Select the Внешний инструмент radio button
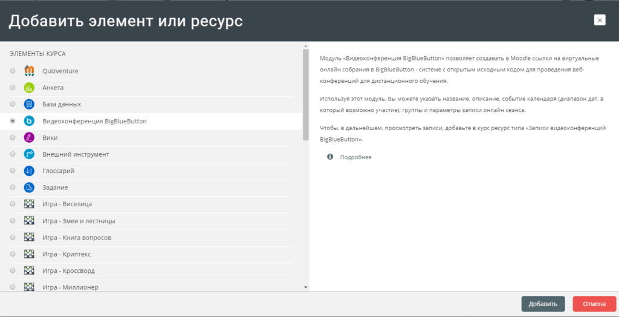Viewport: 619px width, 317px height. click(13, 154)
